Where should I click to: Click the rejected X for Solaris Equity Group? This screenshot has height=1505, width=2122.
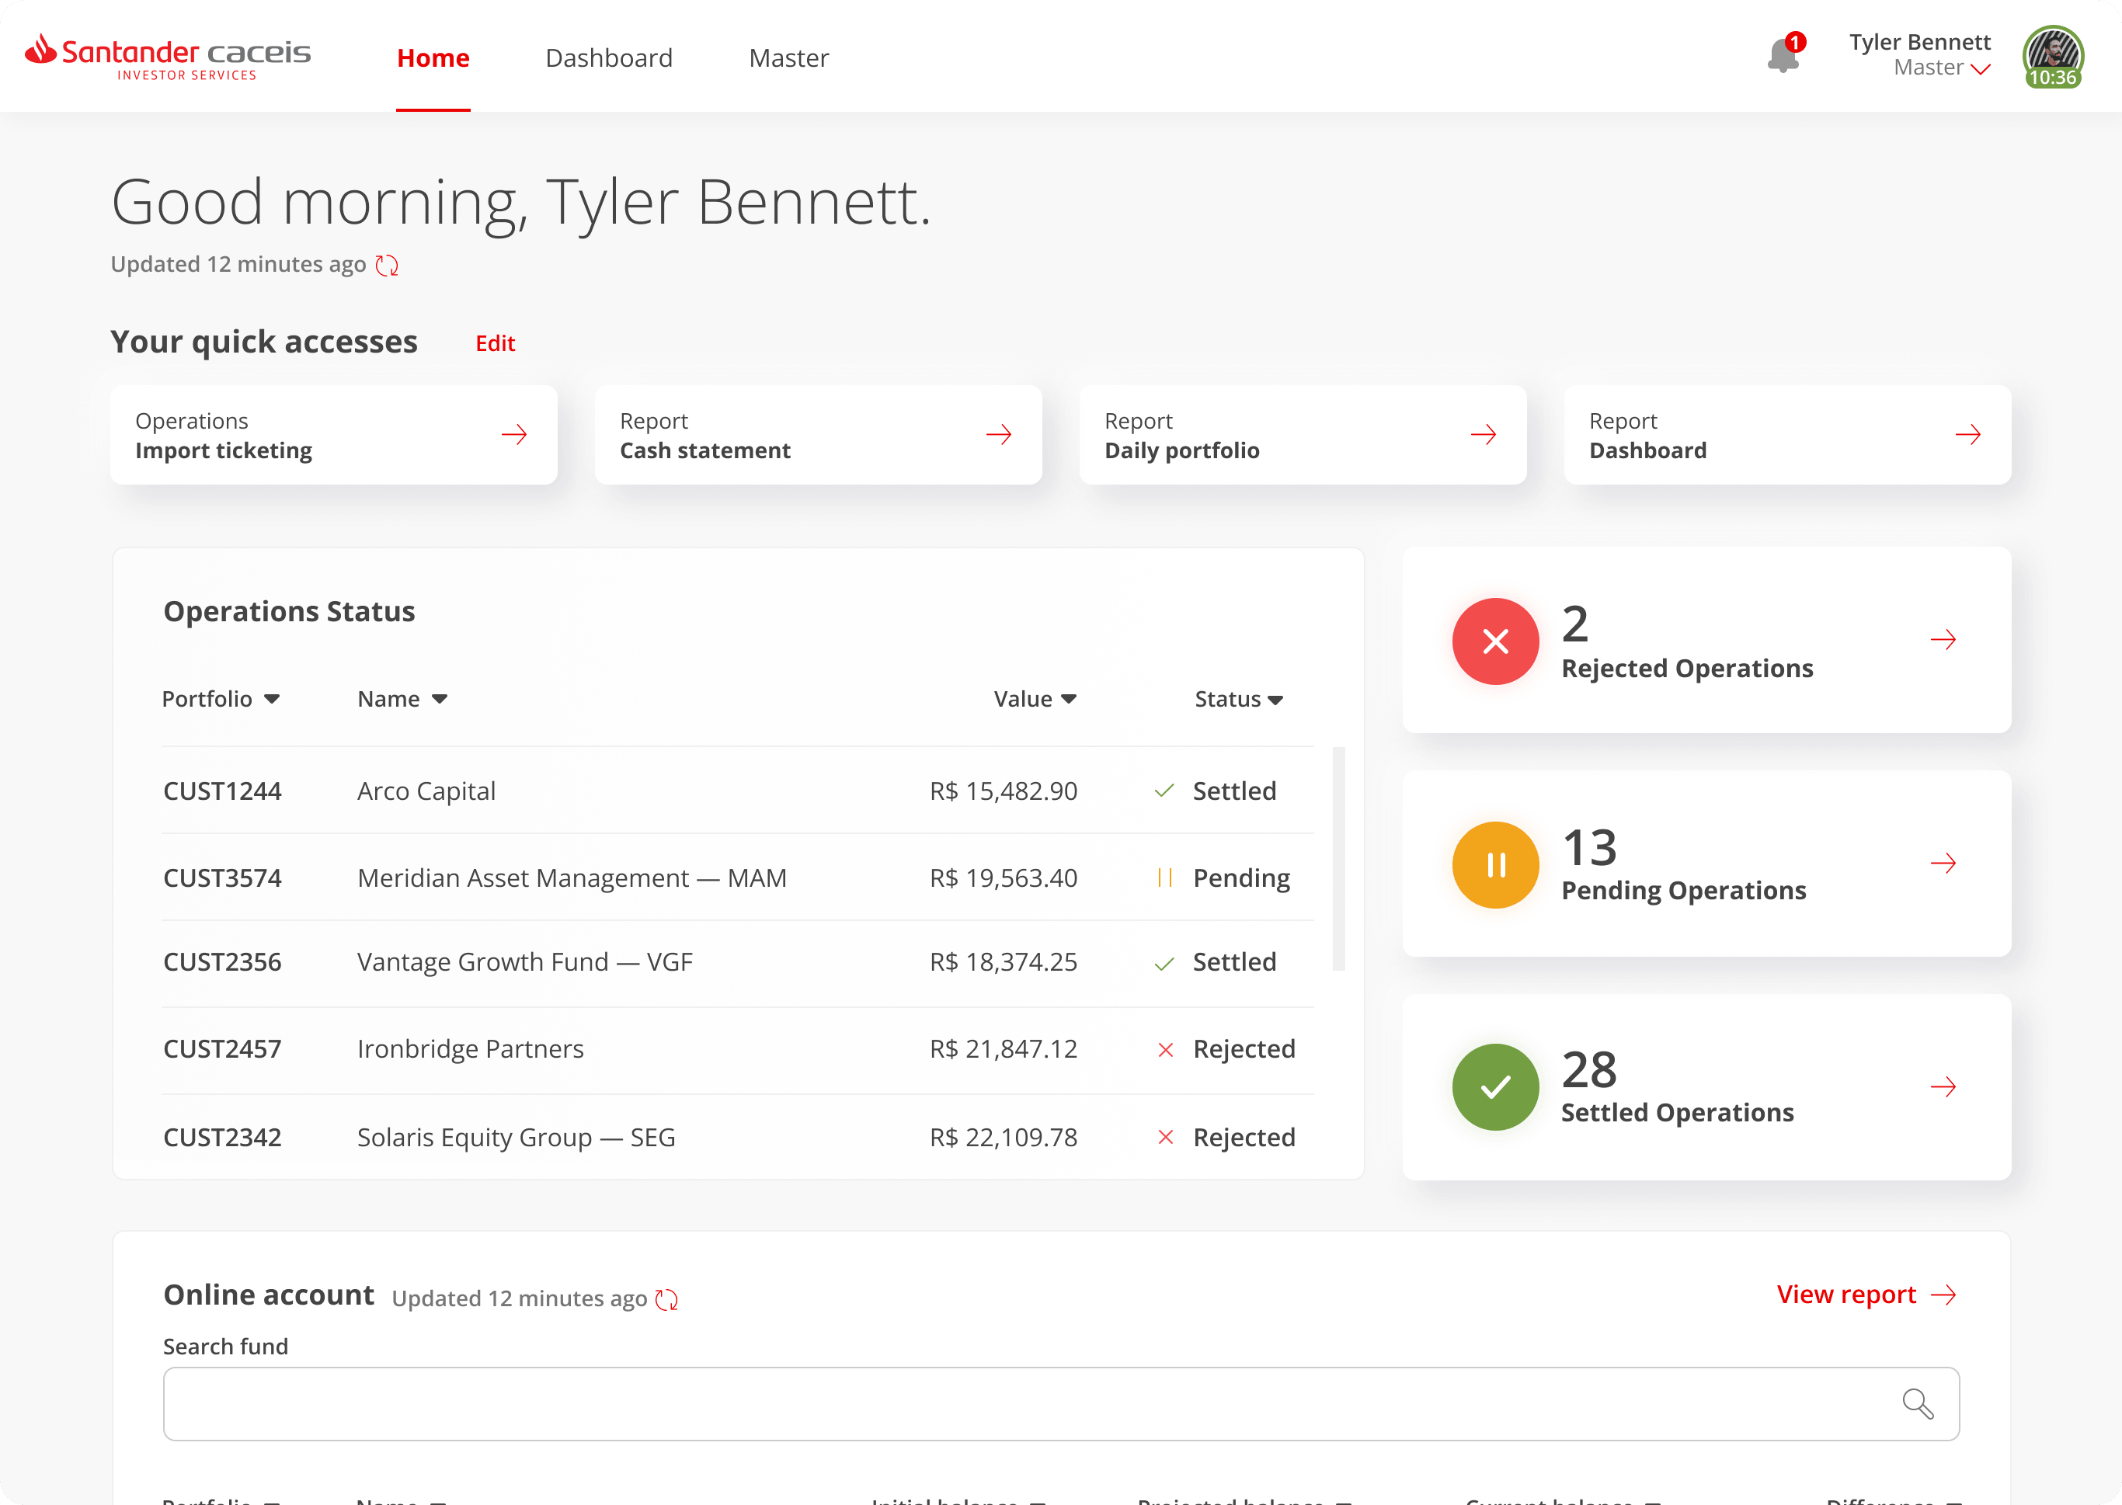point(1166,1137)
